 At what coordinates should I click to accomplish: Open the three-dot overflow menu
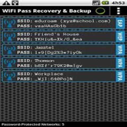[x=119, y=11]
